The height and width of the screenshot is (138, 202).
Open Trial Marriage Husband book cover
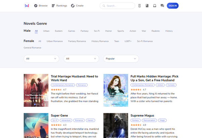click(36, 90)
